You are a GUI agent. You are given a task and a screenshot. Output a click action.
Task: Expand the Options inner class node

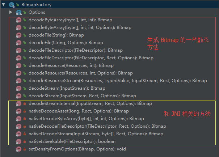pos(10,12)
